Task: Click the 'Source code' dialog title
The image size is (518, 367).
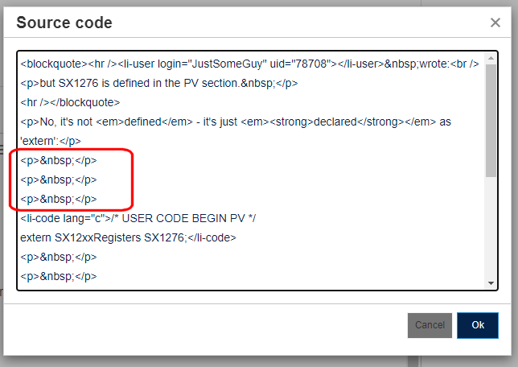Action: coord(64,23)
